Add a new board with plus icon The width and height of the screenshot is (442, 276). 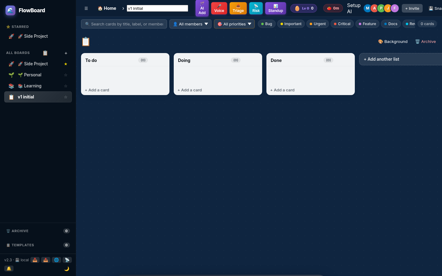(x=66, y=53)
